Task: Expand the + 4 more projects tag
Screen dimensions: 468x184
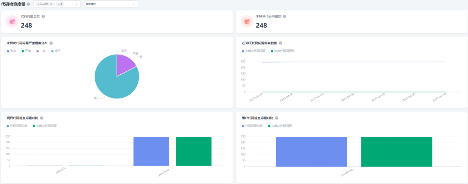Action: [x=60, y=4]
